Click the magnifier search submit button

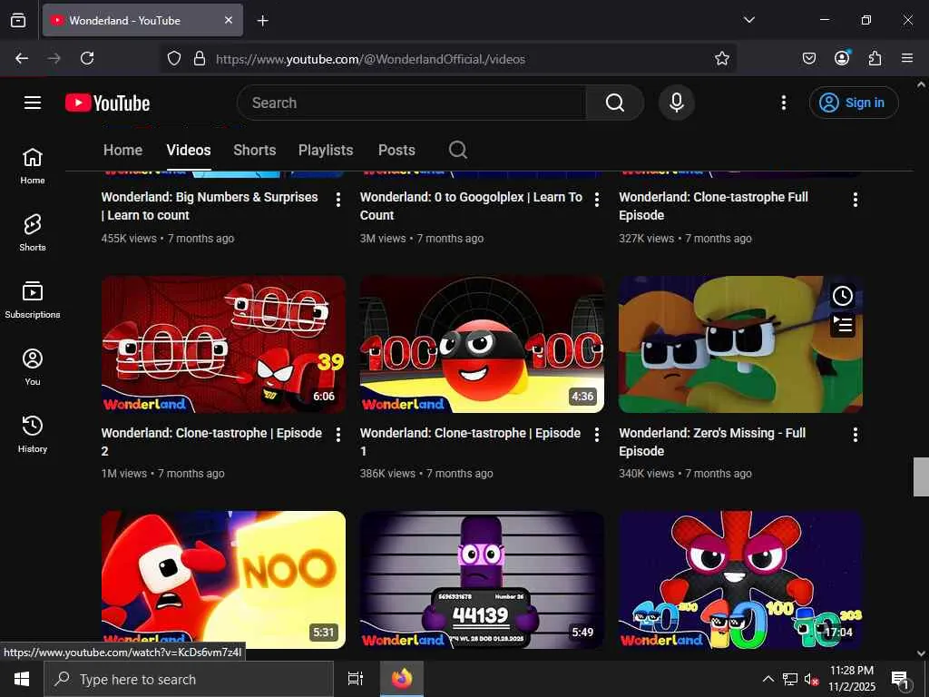[x=614, y=103]
